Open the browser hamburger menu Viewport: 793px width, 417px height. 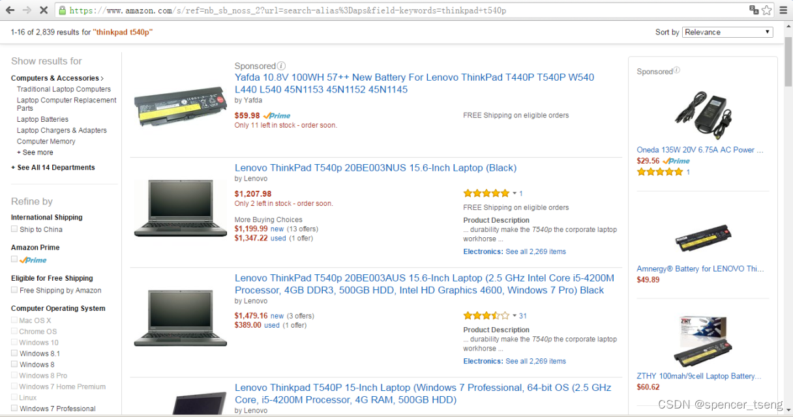pyautogui.click(x=783, y=10)
